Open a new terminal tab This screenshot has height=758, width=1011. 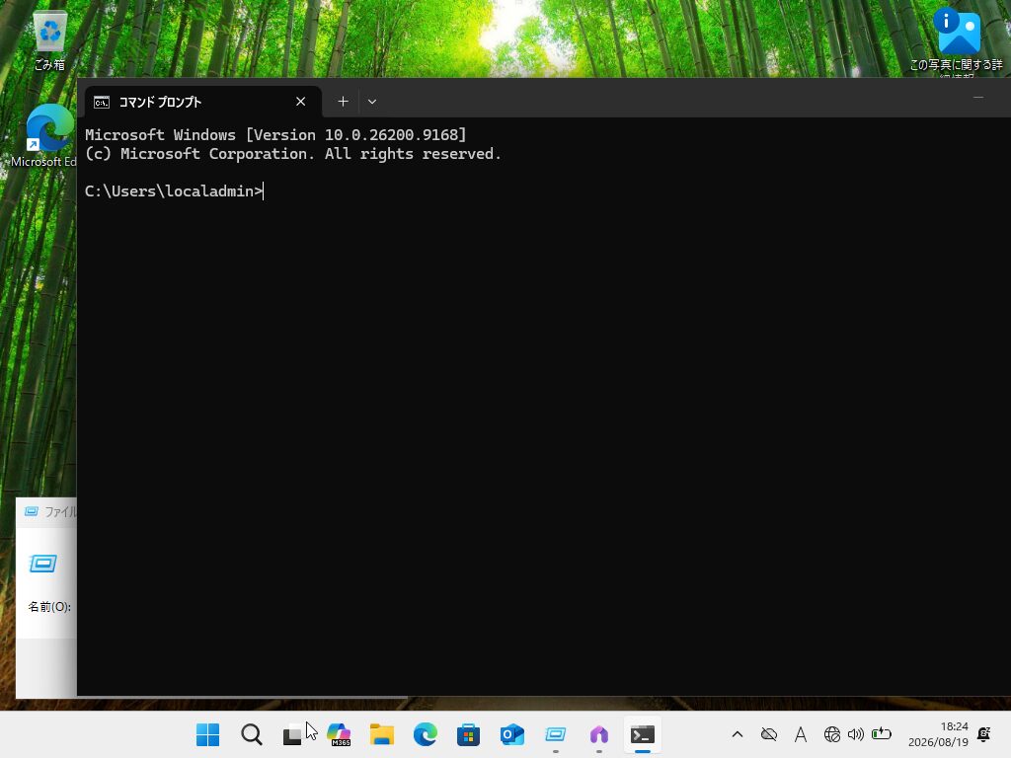click(343, 102)
